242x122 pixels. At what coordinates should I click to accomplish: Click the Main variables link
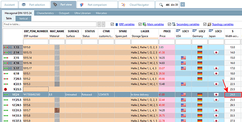pos(156,24)
